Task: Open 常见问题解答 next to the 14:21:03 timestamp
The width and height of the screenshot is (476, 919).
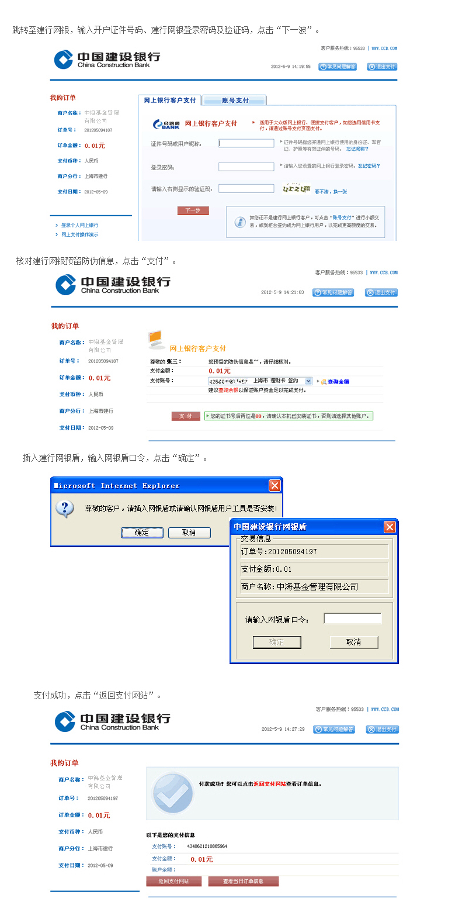Action: click(x=333, y=292)
